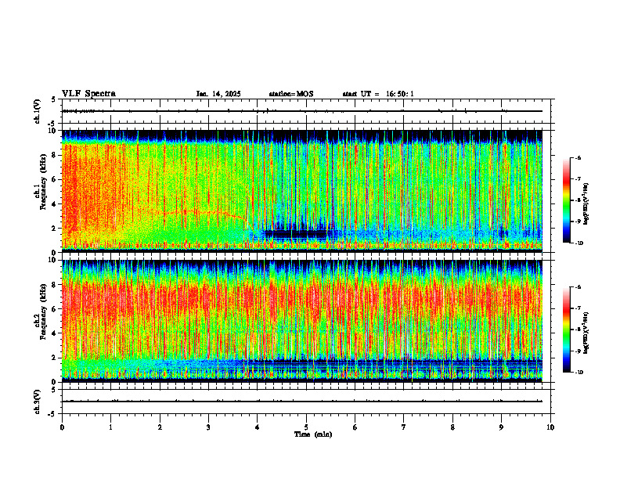620x479 pixels.
Task: Click the ch.1(V) waveform strip at top
Action: 306,111
